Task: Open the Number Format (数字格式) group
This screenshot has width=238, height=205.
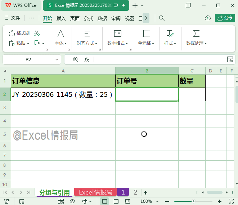Action: coord(117,37)
